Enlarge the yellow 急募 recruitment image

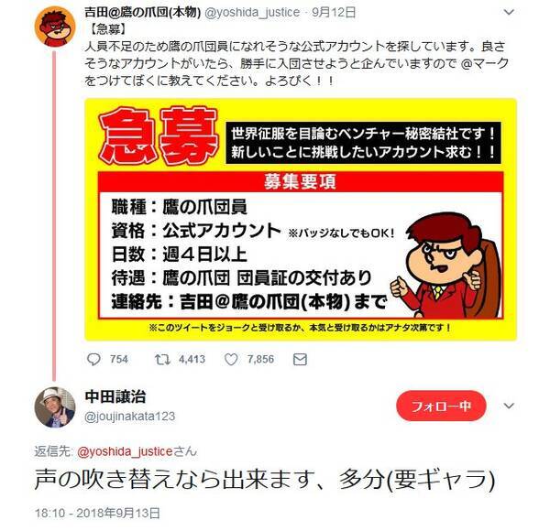[301, 220]
